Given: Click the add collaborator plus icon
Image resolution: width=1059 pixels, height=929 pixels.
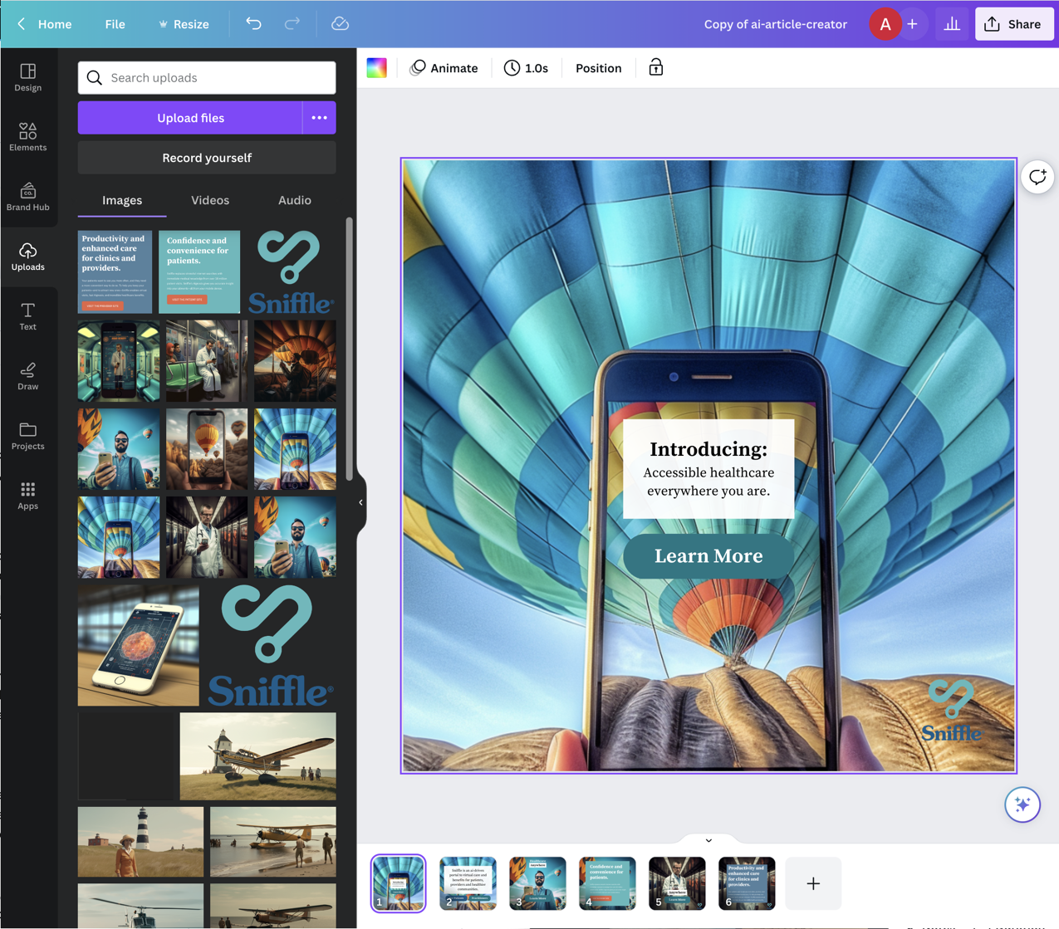Looking at the screenshot, I should coord(912,24).
